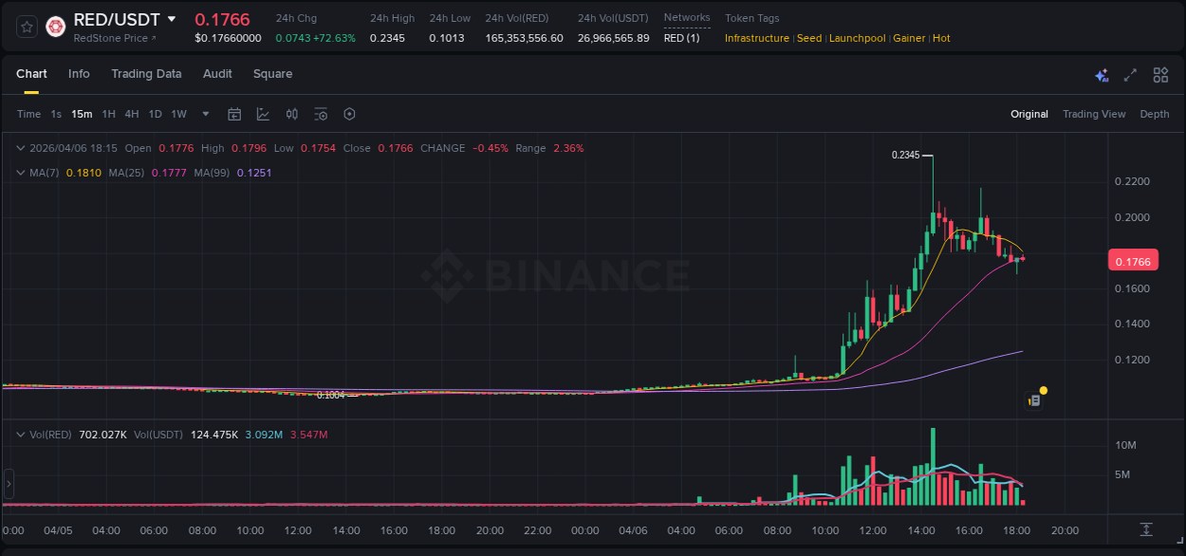Click the Seed token tag

[x=809, y=38]
